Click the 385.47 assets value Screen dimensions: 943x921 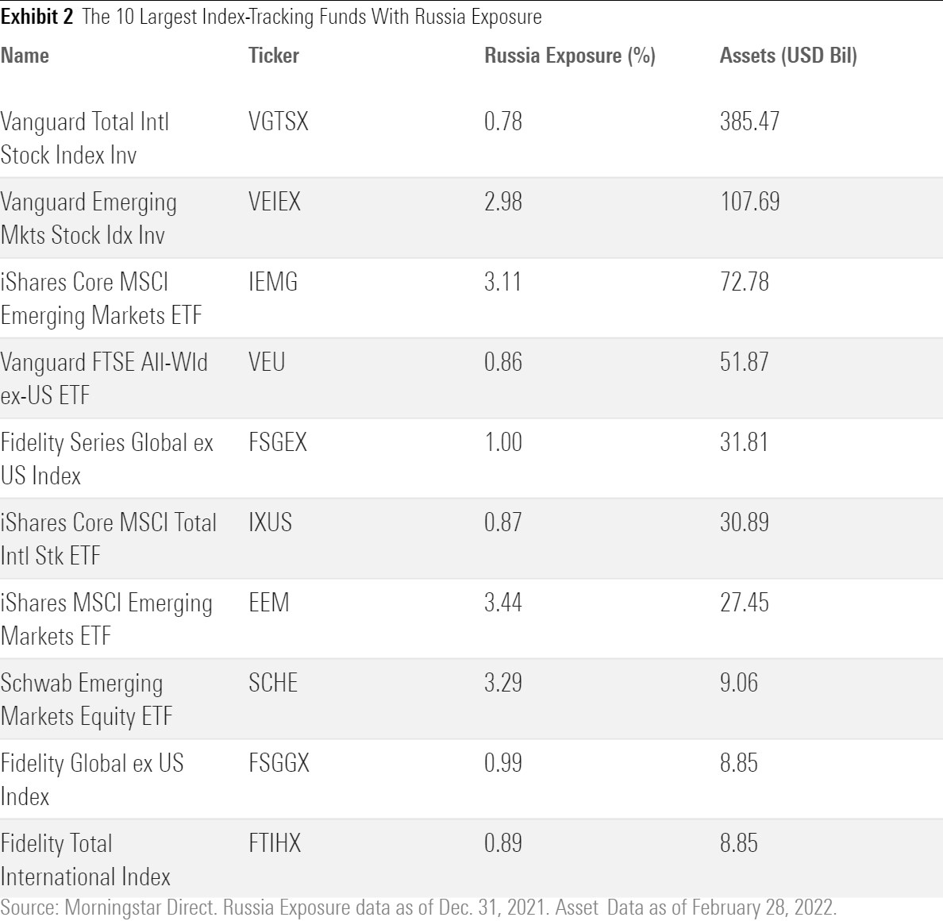click(749, 121)
